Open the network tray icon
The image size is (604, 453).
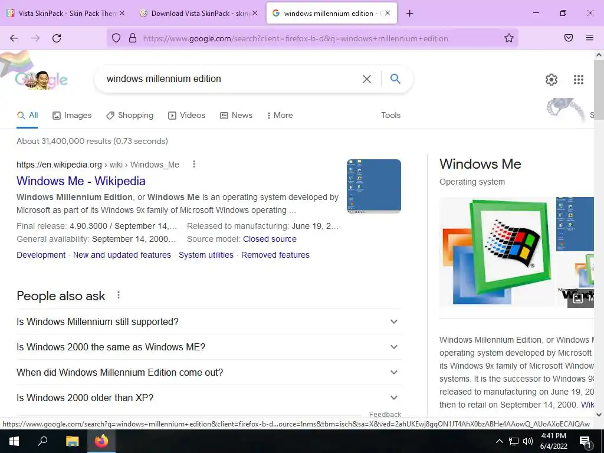pos(514,441)
